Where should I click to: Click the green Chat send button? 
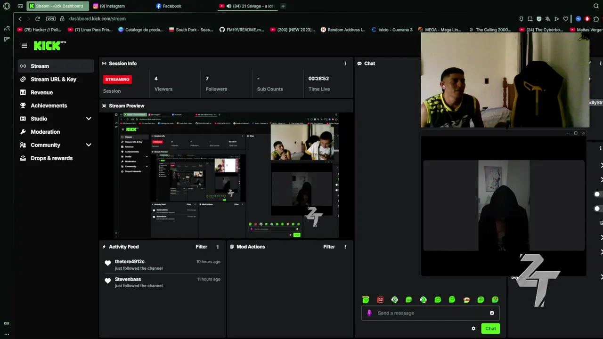(490, 329)
